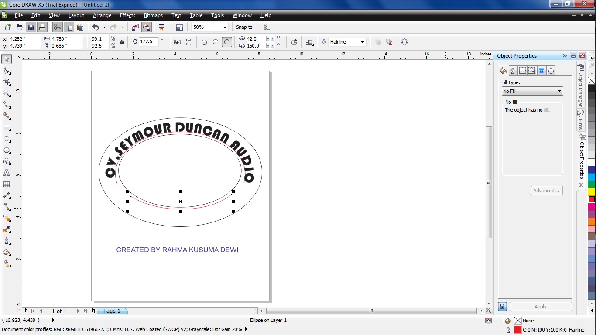This screenshot has height=335, width=596.
Task: Mirror object vertically
Action: point(189,42)
